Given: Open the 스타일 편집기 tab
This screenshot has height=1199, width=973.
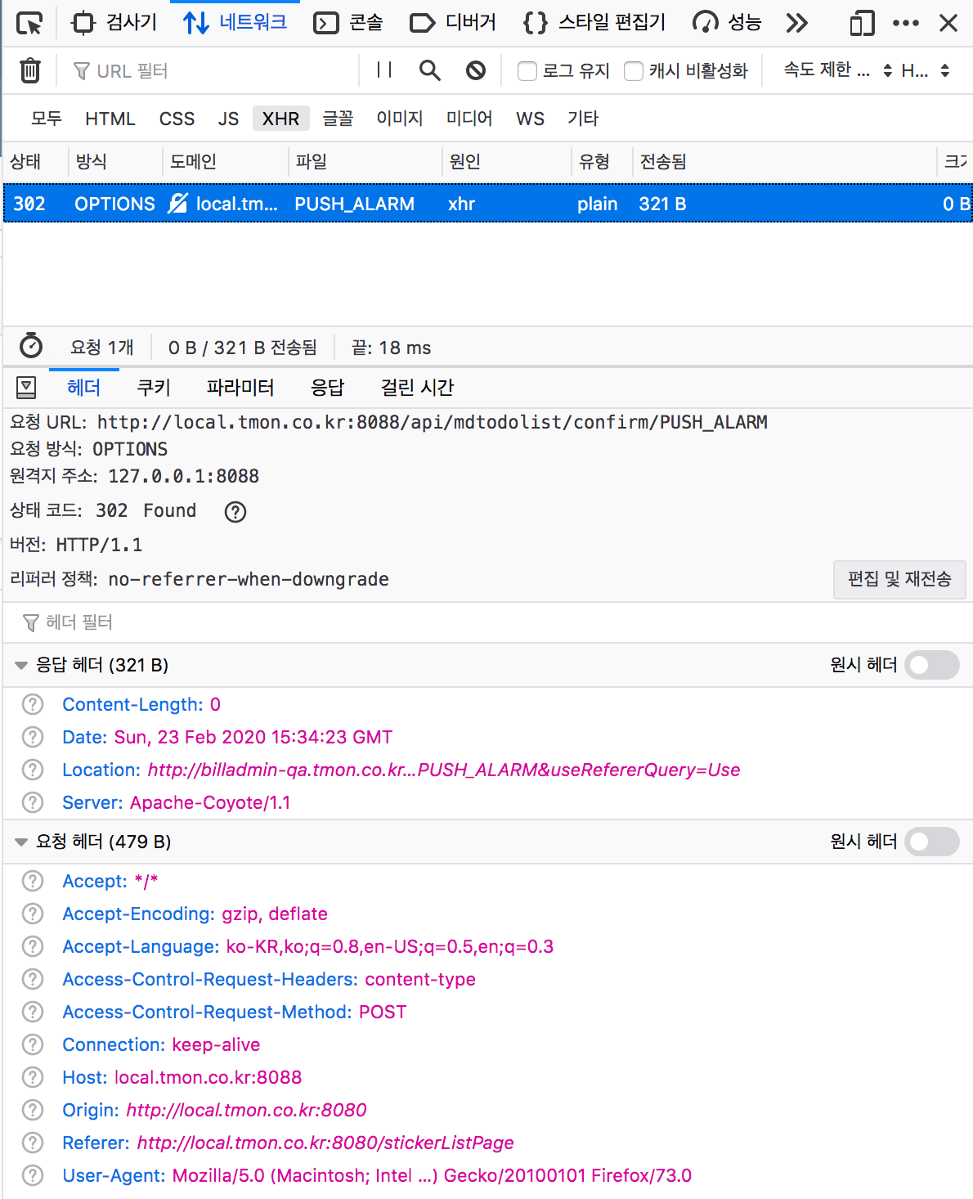Looking at the screenshot, I should [594, 23].
